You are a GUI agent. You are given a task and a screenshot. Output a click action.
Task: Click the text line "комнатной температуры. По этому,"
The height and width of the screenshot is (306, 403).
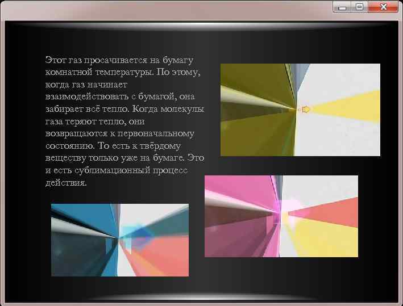(123, 72)
